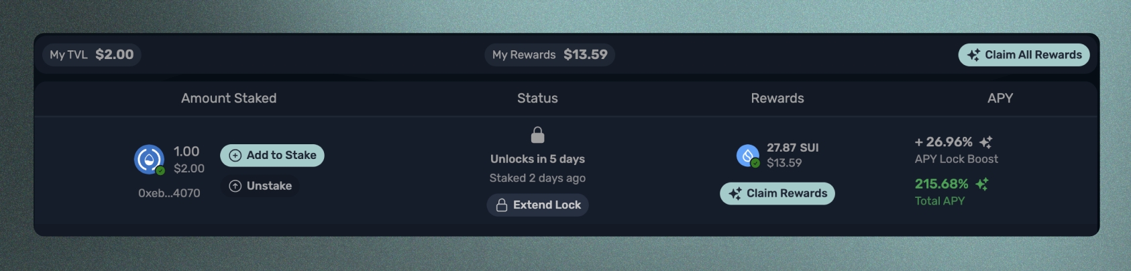Click the green sparkle beside 215.68%

point(981,184)
